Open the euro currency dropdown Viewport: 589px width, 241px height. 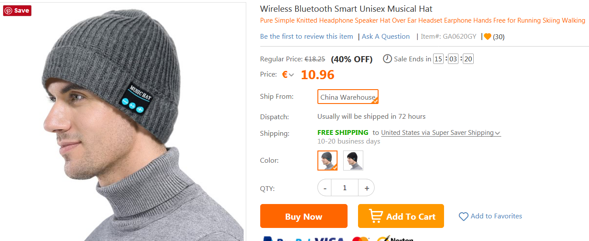[x=288, y=75]
